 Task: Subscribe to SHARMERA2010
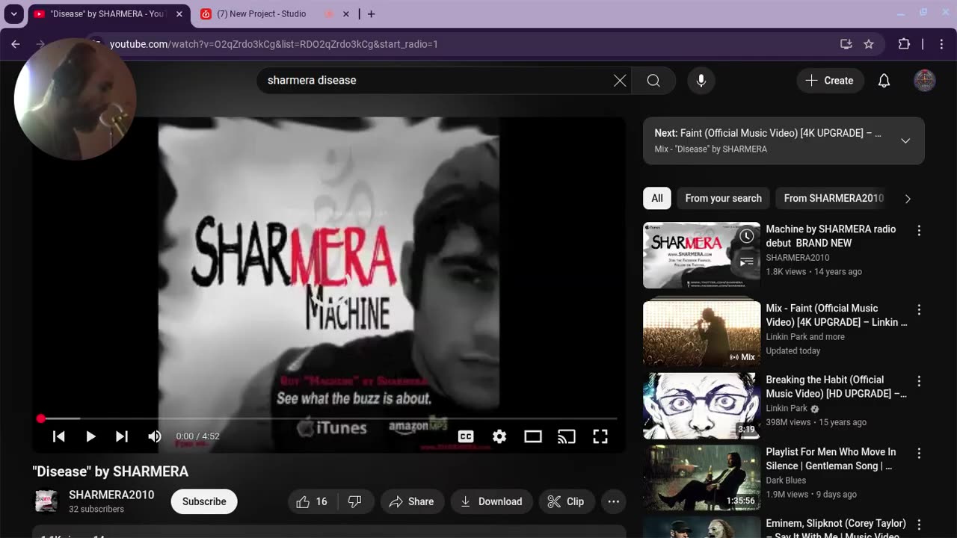point(204,501)
